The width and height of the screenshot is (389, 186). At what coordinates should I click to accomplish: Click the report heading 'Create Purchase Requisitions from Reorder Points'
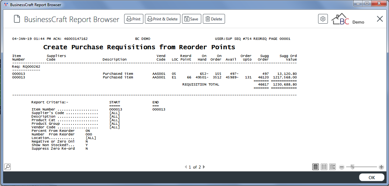tap(139, 47)
